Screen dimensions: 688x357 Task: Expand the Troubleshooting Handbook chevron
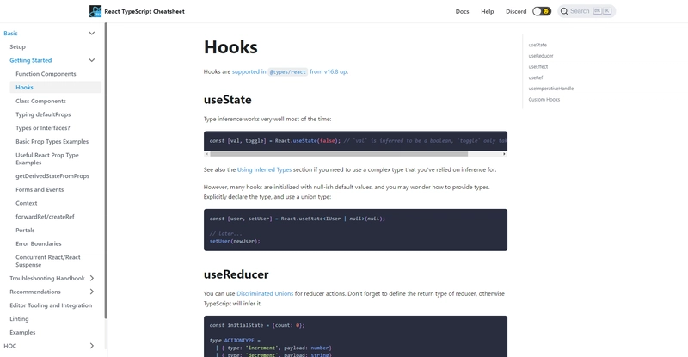point(92,279)
